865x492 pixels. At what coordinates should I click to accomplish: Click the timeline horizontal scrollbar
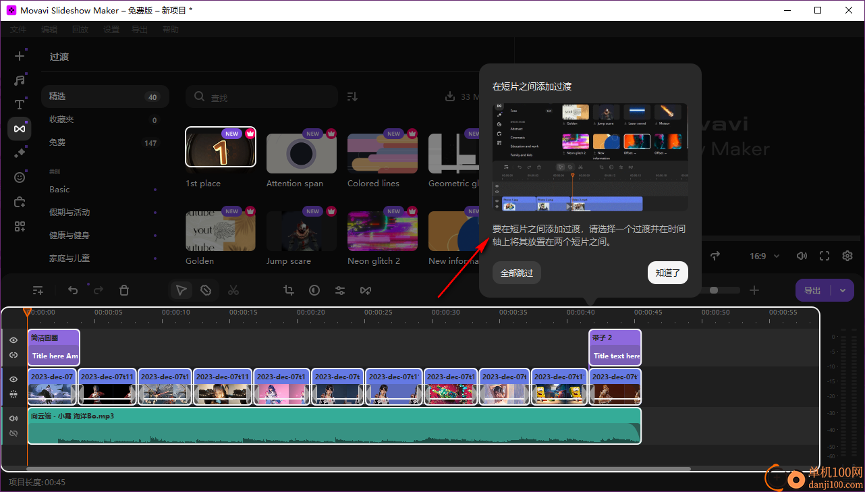tap(358, 469)
